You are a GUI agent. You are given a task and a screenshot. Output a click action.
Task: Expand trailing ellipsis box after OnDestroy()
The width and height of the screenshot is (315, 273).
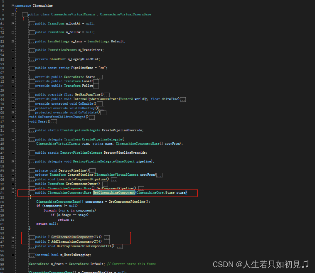101,108
